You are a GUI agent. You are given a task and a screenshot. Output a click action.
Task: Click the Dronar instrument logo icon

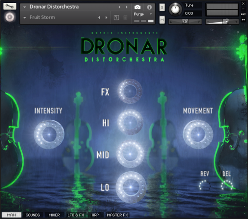point(10,17)
